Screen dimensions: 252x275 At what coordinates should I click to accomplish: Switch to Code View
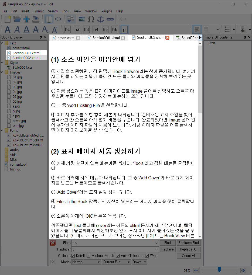click(58, 19)
